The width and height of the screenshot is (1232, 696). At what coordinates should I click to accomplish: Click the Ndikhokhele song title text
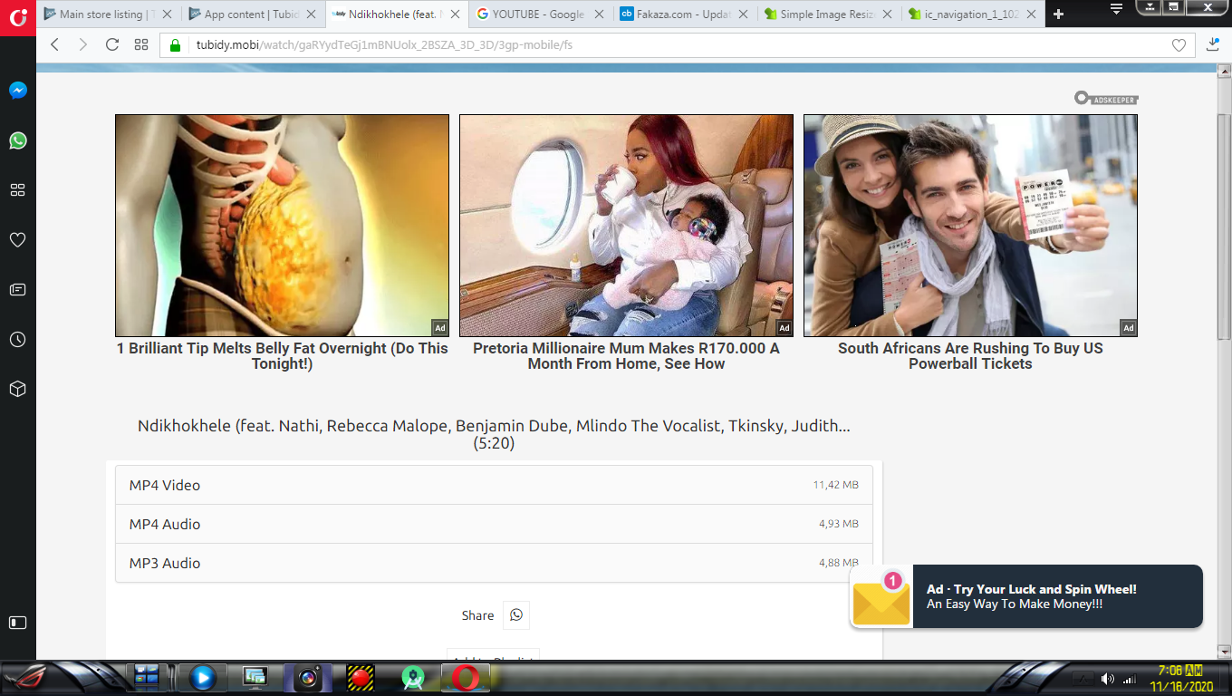[x=494, y=434]
